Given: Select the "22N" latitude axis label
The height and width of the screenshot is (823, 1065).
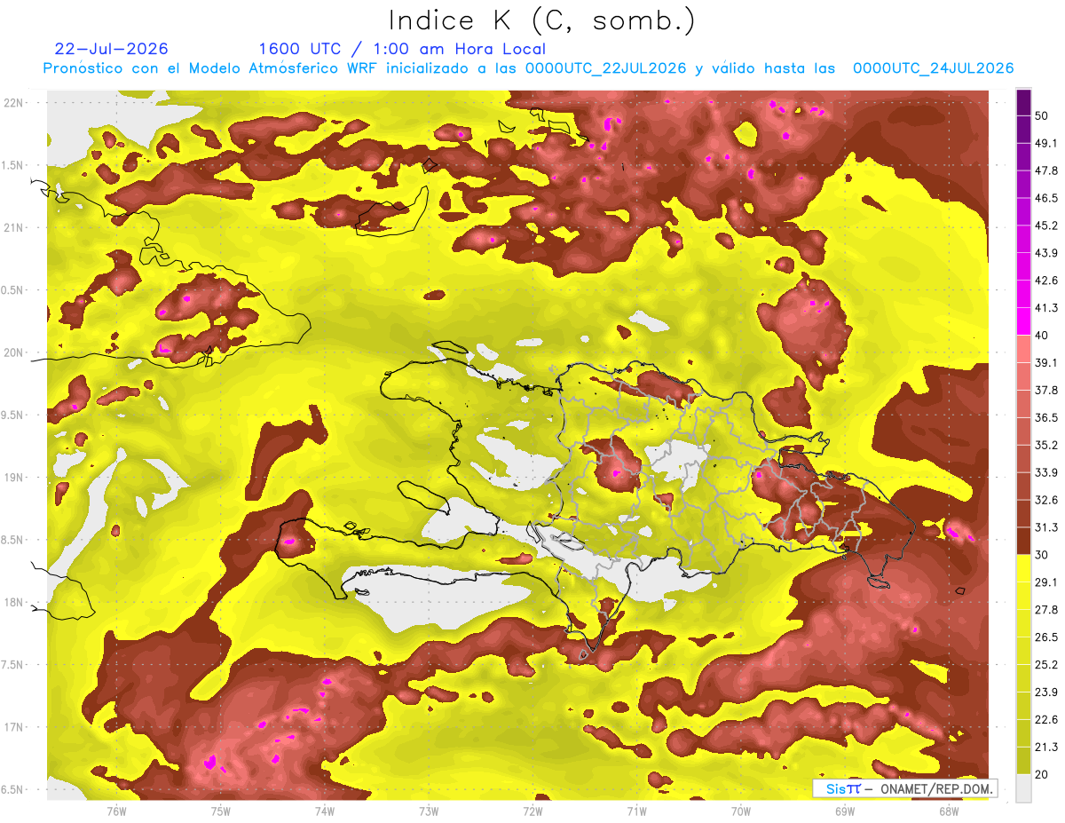Looking at the screenshot, I should coord(15,103).
